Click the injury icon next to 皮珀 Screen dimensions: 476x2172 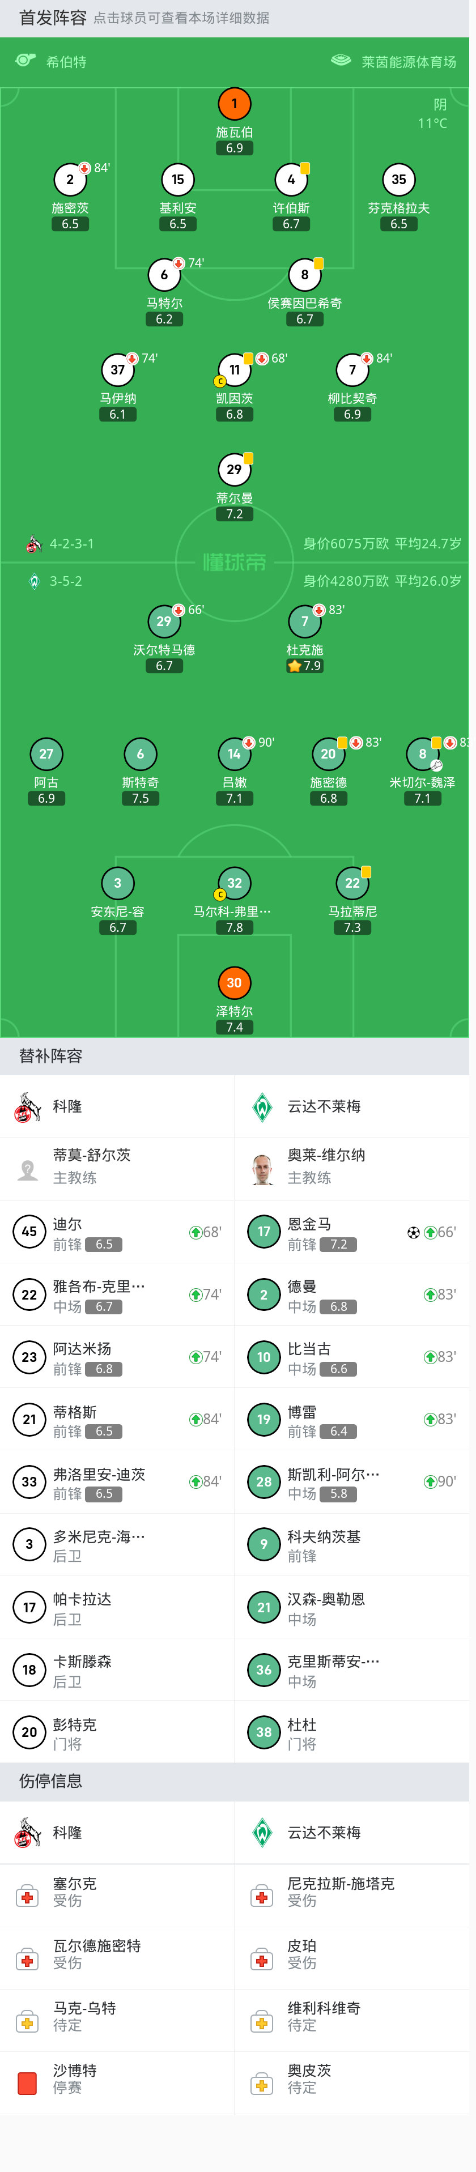[262, 1958]
